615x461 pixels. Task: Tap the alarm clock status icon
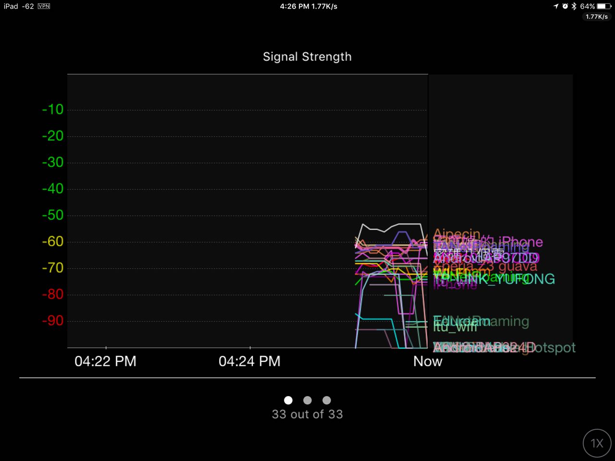pos(565,6)
